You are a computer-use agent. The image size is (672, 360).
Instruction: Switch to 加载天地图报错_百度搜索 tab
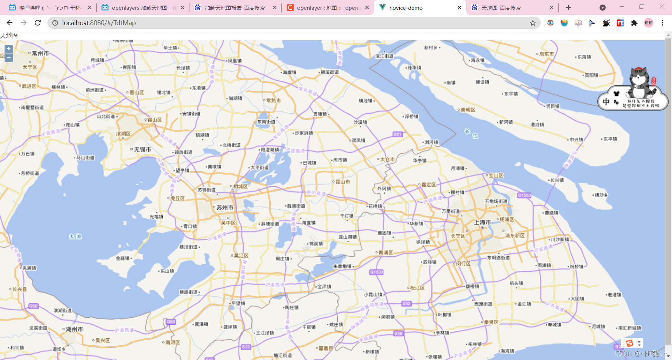[234, 8]
